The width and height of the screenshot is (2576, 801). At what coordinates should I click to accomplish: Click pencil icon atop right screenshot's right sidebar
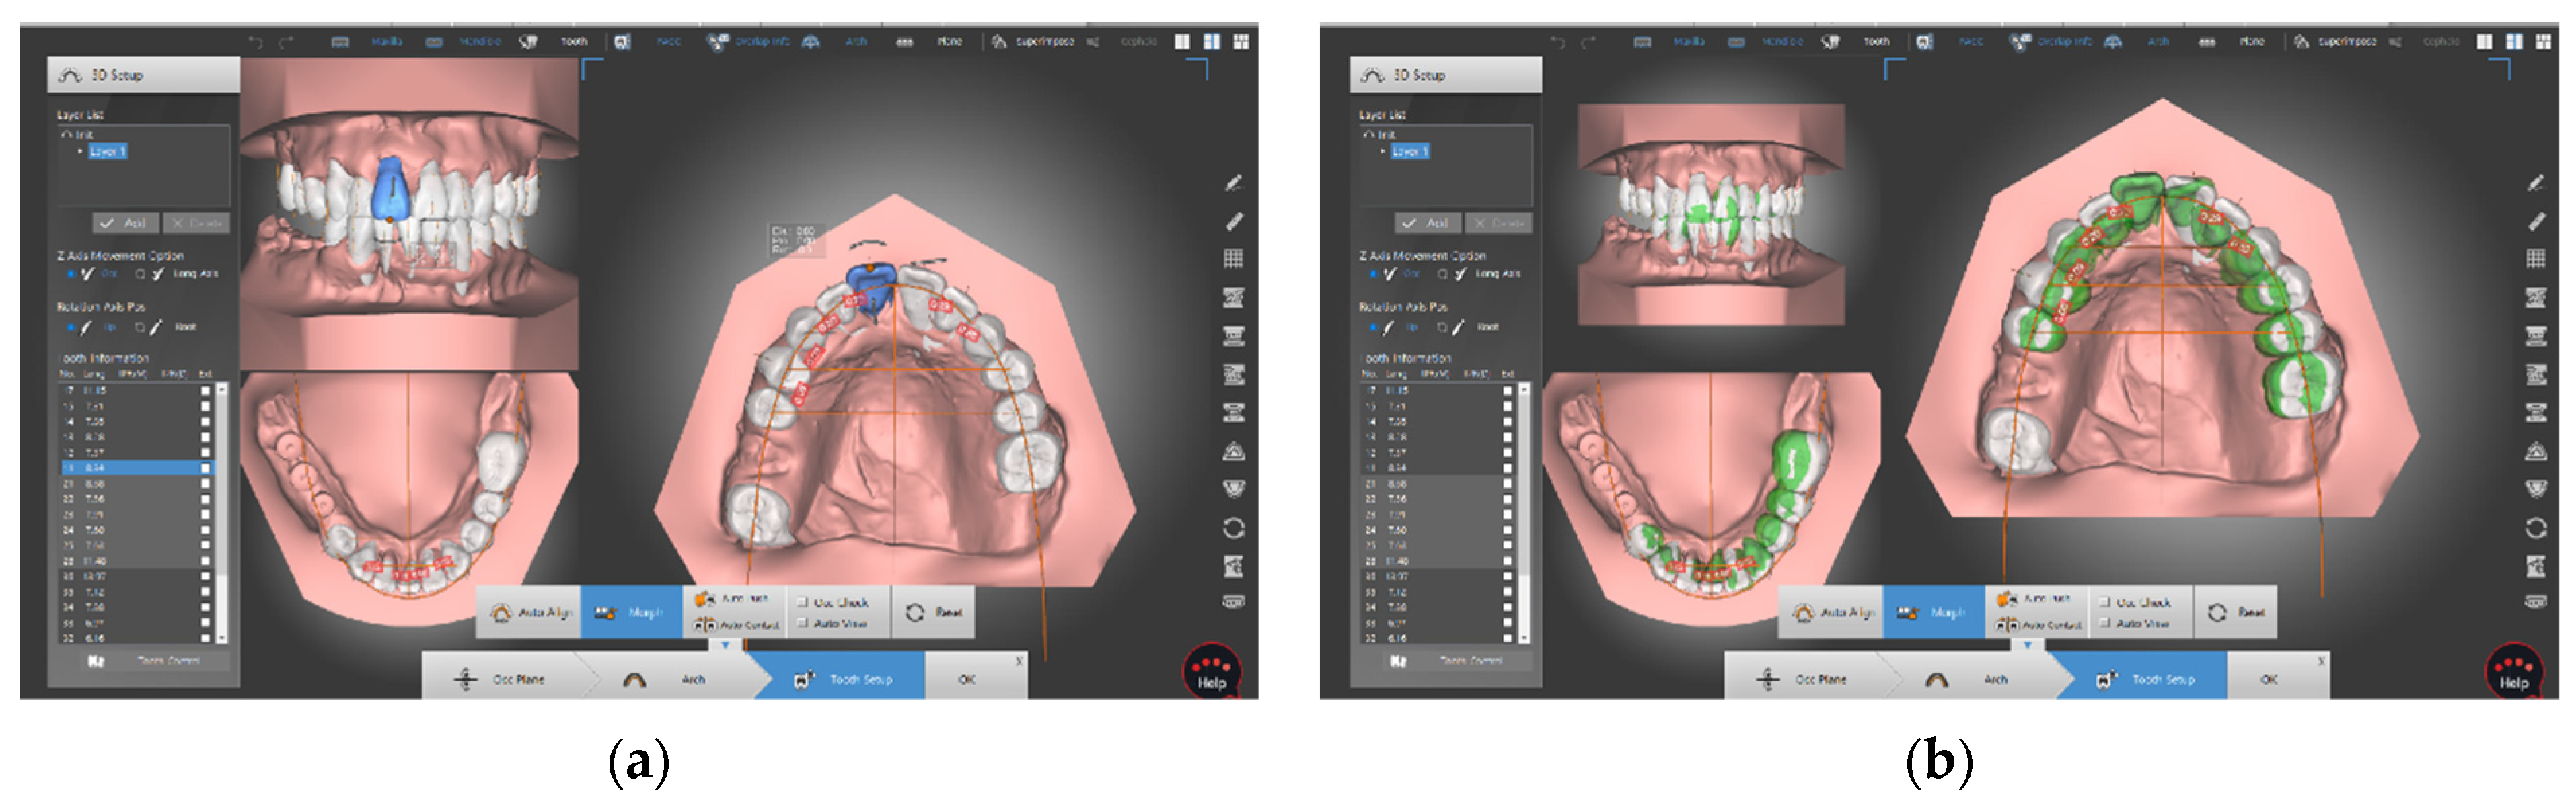(x=2535, y=183)
